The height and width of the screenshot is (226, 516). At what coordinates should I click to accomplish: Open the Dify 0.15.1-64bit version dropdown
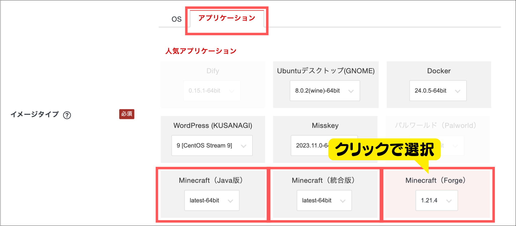[212, 91]
